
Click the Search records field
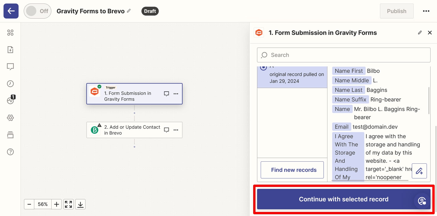[x=344, y=55]
